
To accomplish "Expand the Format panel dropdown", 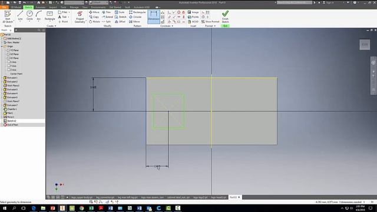I will 210,26.
